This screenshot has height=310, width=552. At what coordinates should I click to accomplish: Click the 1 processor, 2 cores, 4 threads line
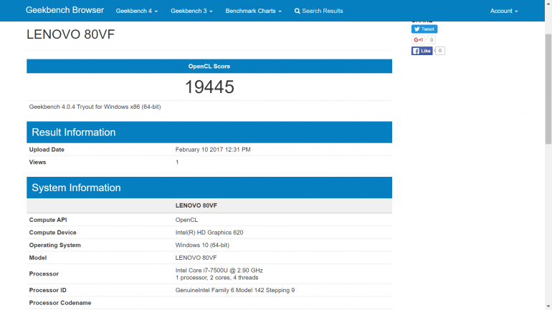click(216, 278)
